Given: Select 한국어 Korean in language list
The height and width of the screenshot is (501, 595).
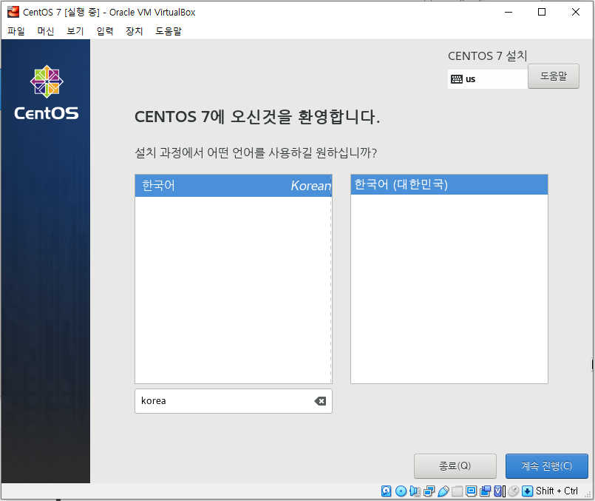Looking at the screenshot, I should pyautogui.click(x=234, y=186).
